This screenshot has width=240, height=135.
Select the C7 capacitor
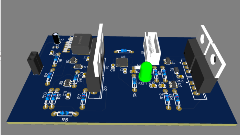click(x=125, y=71)
